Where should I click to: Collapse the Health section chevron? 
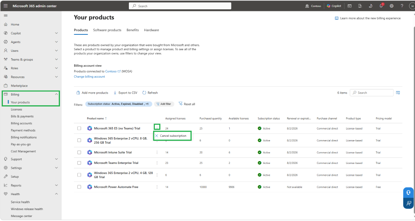click(x=56, y=194)
